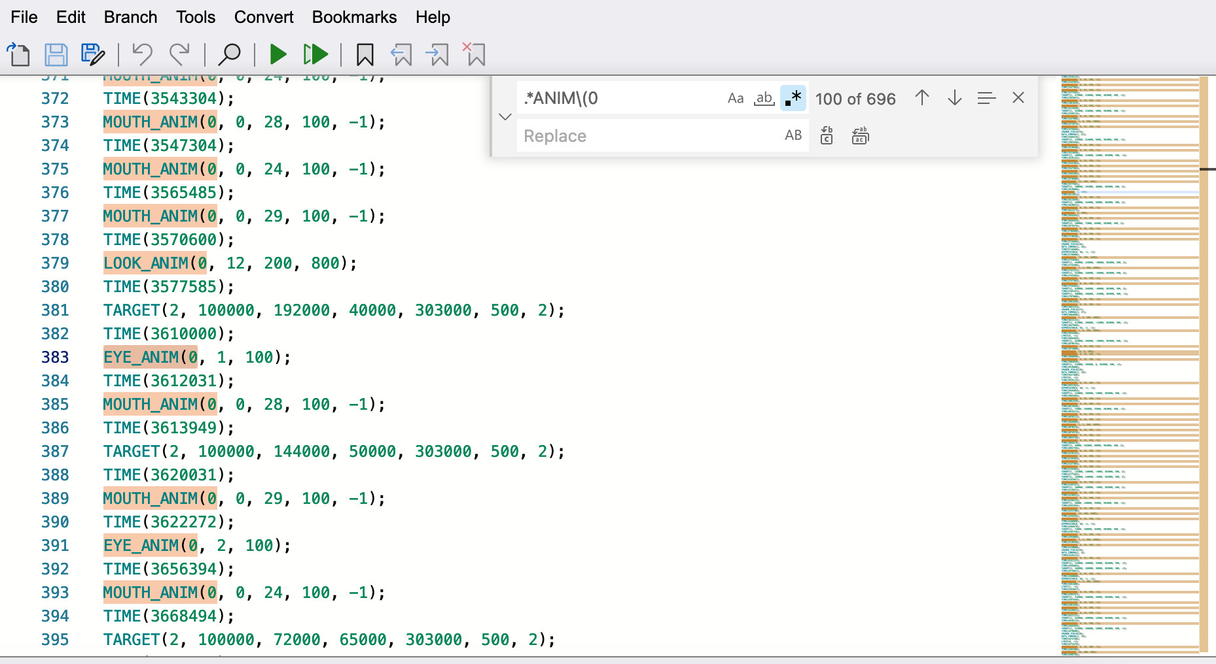Disable regular expression search mode
The image size is (1216, 664).
(793, 98)
